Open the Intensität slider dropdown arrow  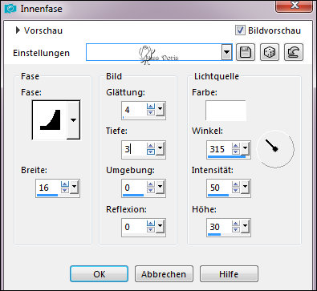click(245, 186)
